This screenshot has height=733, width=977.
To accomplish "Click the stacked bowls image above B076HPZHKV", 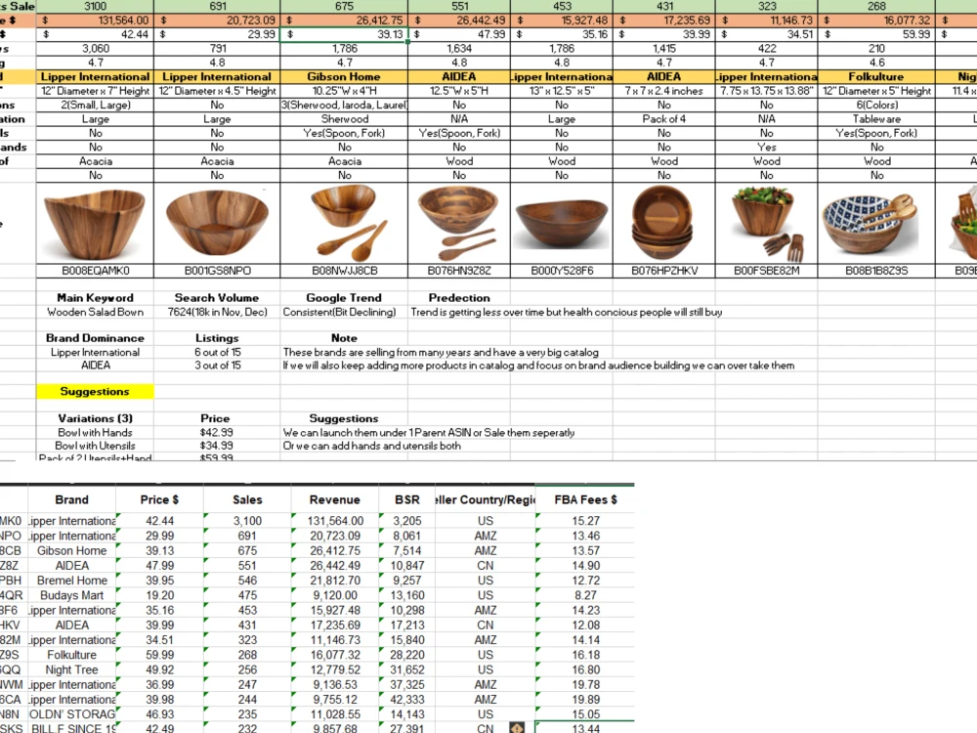I will (663, 223).
